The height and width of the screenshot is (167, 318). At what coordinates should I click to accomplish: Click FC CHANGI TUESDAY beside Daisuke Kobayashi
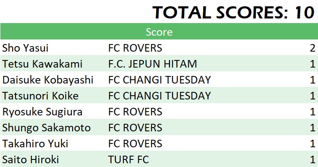point(160,80)
